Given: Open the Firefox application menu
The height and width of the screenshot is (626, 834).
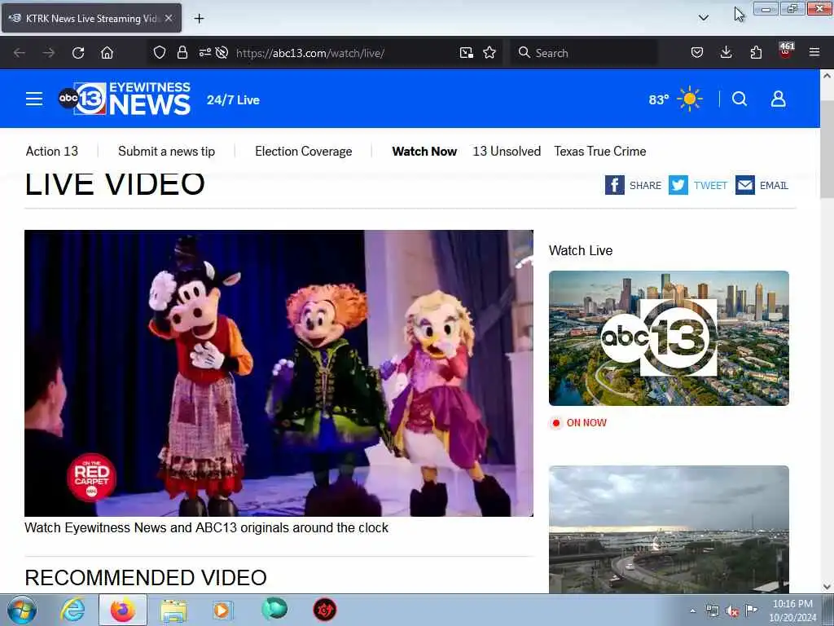Looking at the screenshot, I should pyautogui.click(x=814, y=53).
